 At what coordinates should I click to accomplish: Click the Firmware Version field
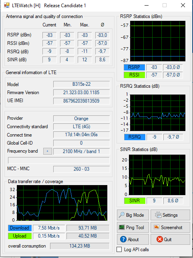81,93
